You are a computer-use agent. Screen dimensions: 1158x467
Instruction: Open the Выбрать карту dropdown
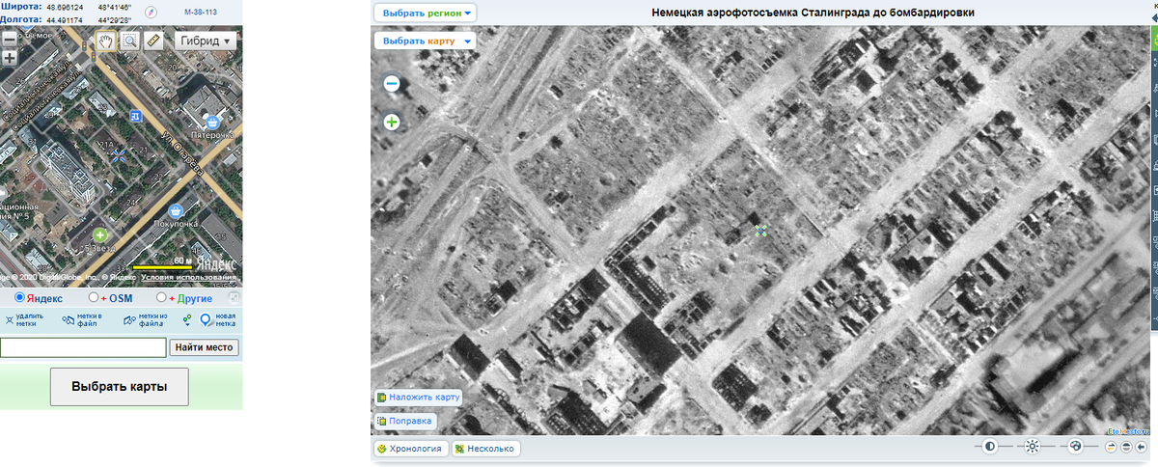coord(426,41)
